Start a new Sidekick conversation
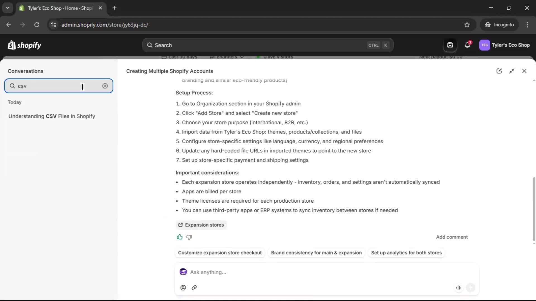 pyautogui.click(x=499, y=71)
